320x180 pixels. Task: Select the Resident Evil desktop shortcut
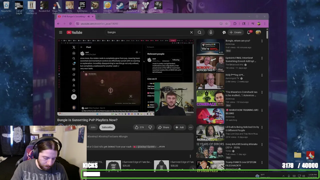pos(44,7)
